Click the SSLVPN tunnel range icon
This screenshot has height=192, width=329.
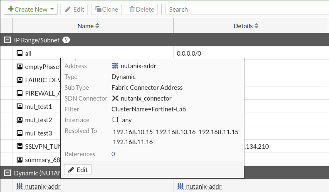click(20, 146)
